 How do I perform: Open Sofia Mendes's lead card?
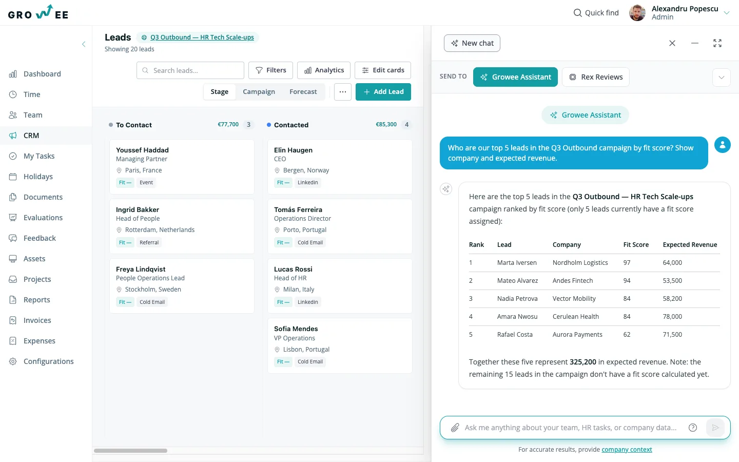click(x=340, y=345)
